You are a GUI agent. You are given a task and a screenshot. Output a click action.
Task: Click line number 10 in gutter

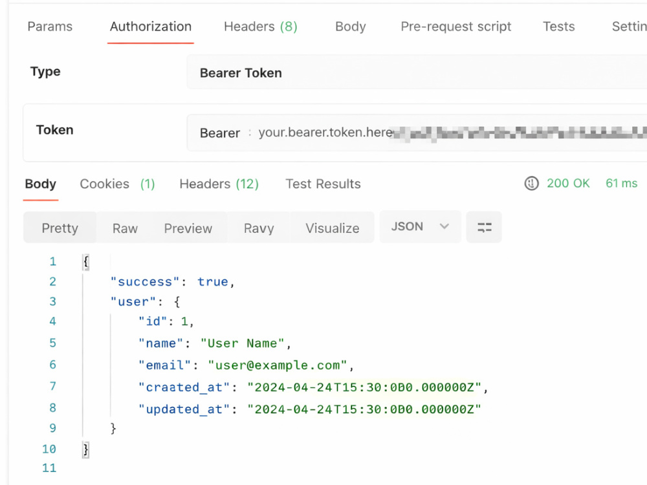[49, 449]
